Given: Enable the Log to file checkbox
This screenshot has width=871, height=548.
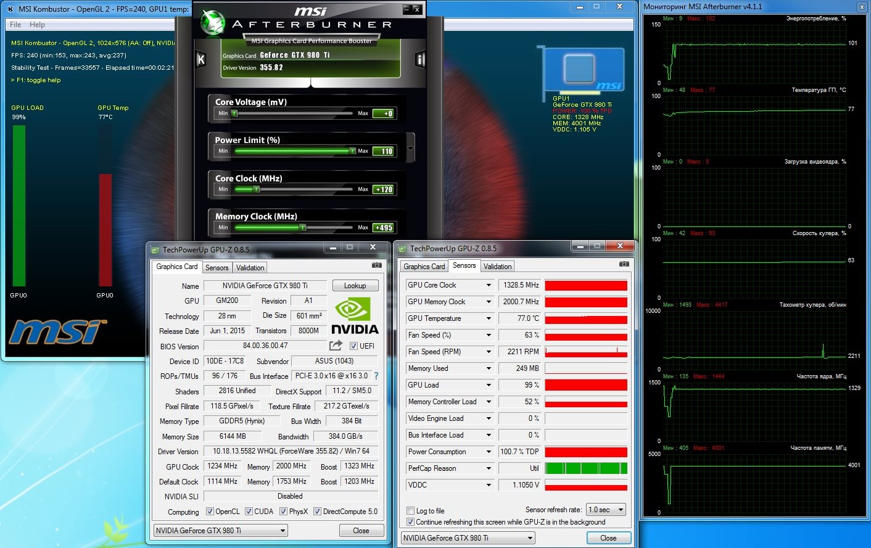Looking at the screenshot, I should [411, 511].
